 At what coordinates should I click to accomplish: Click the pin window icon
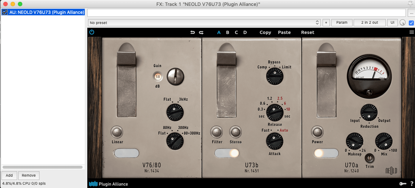[411, 3]
